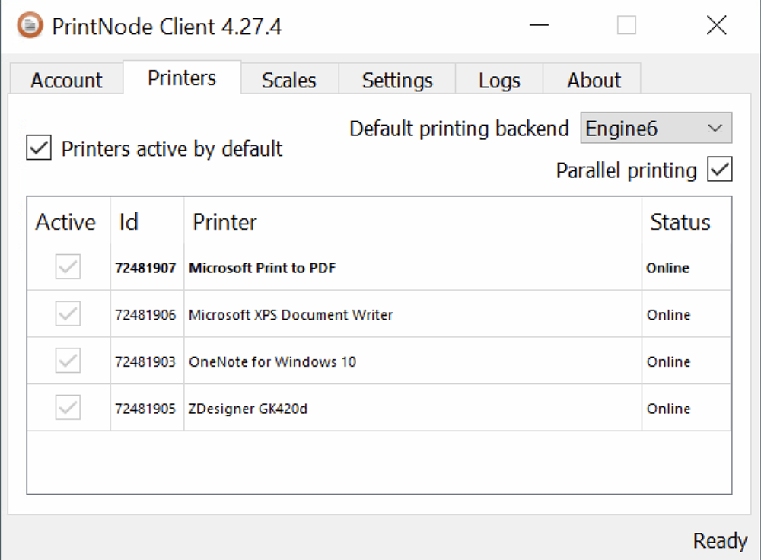Toggle Active checkbox for Microsoft Print to PDF
The image size is (761, 560).
pyautogui.click(x=68, y=267)
